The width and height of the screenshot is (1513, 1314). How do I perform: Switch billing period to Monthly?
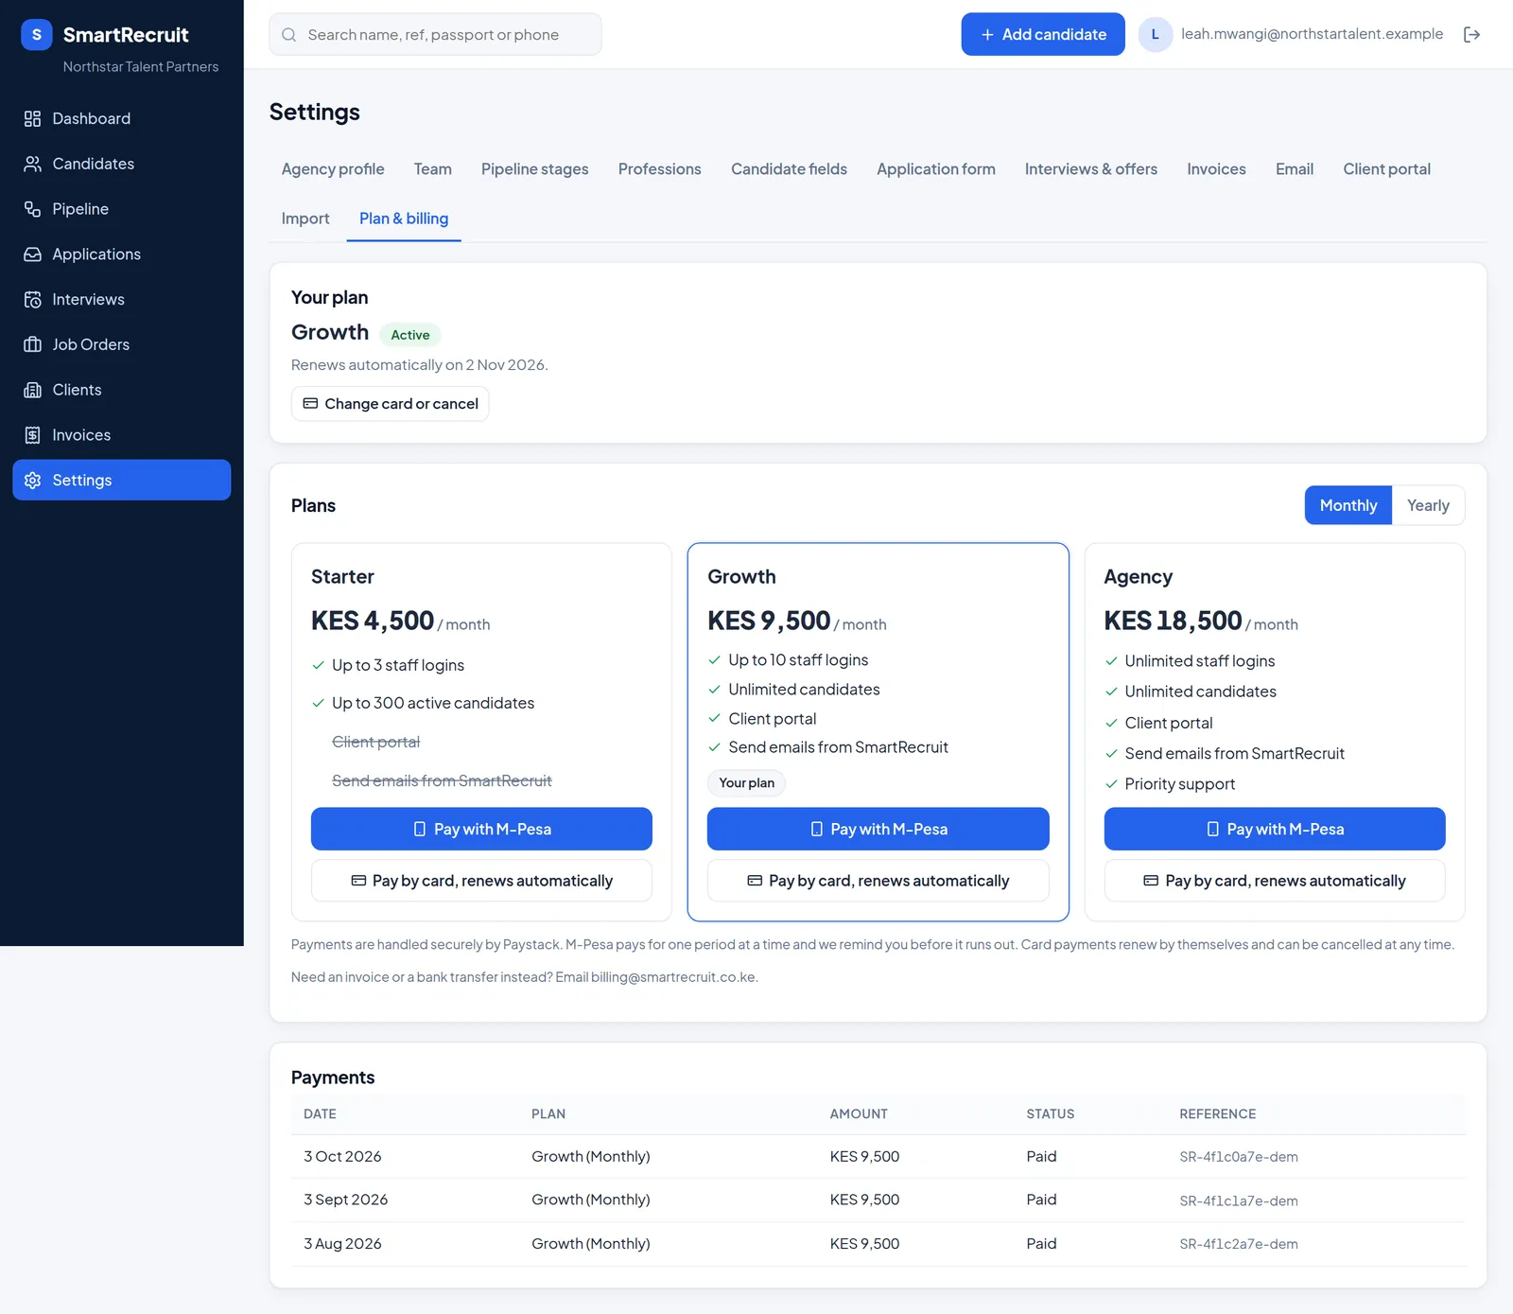click(x=1348, y=505)
